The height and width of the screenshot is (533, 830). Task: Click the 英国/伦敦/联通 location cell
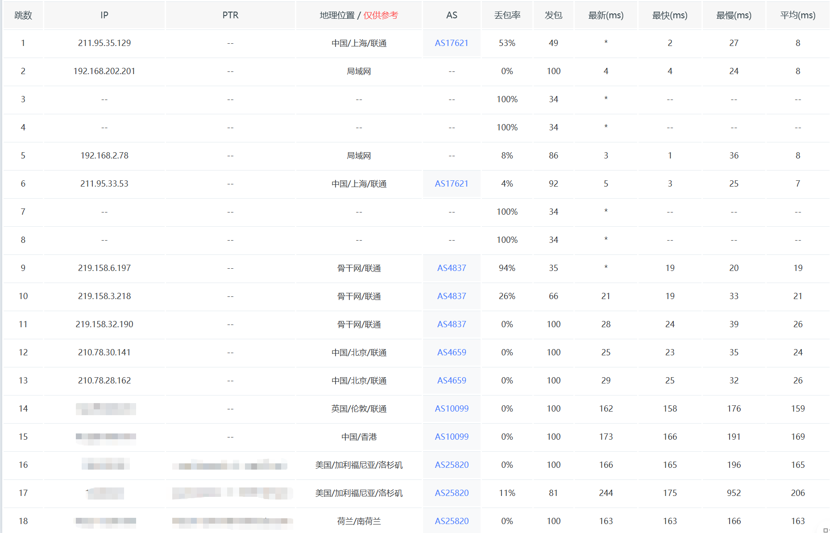pyautogui.click(x=359, y=408)
